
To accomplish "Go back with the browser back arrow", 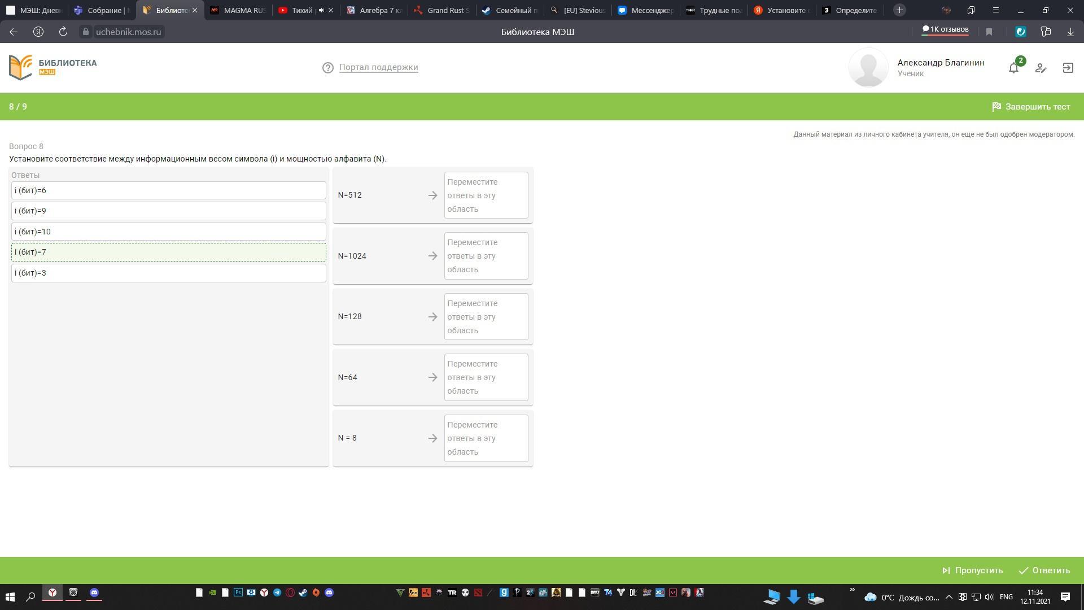I will click(14, 32).
